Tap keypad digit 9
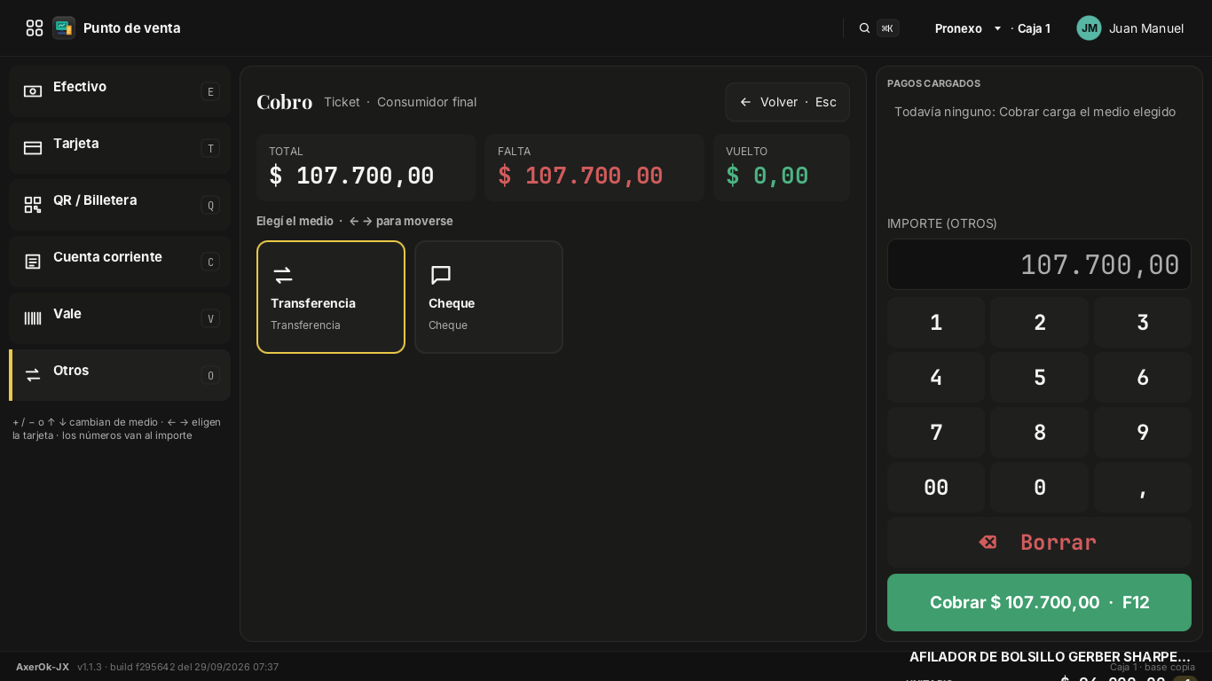Image resolution: width=1212 pixels, height=681 pixels. click(x=1143, y=433)
